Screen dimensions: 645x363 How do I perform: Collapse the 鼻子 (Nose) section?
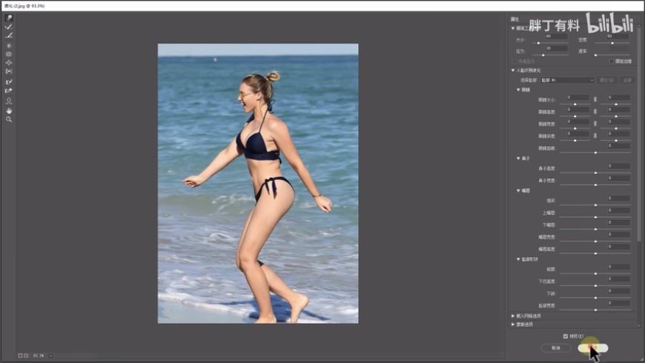(x=518, y=158)
